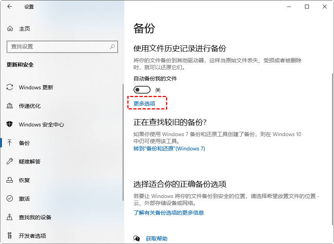Click the 获取帮助 chat bubble icon

pyautogui.click(x=137, y=239)
